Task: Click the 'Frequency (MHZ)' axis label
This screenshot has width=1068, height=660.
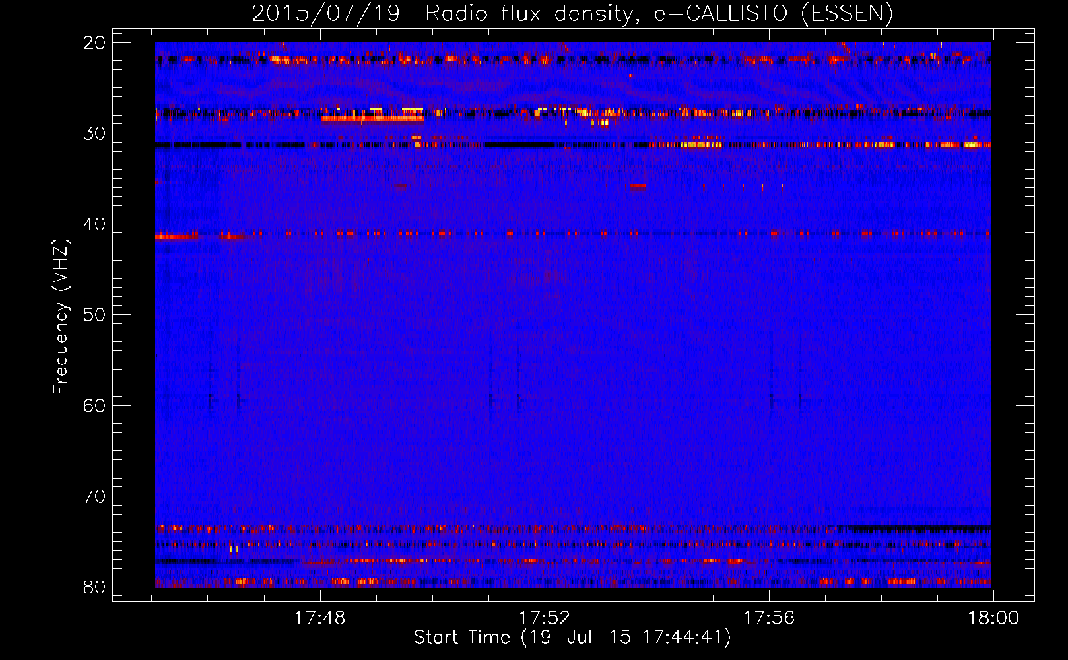Action: (61, 317)
